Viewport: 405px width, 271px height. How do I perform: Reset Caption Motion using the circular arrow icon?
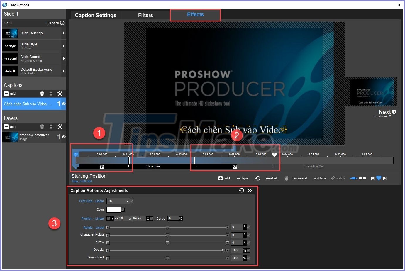point(241,190)
